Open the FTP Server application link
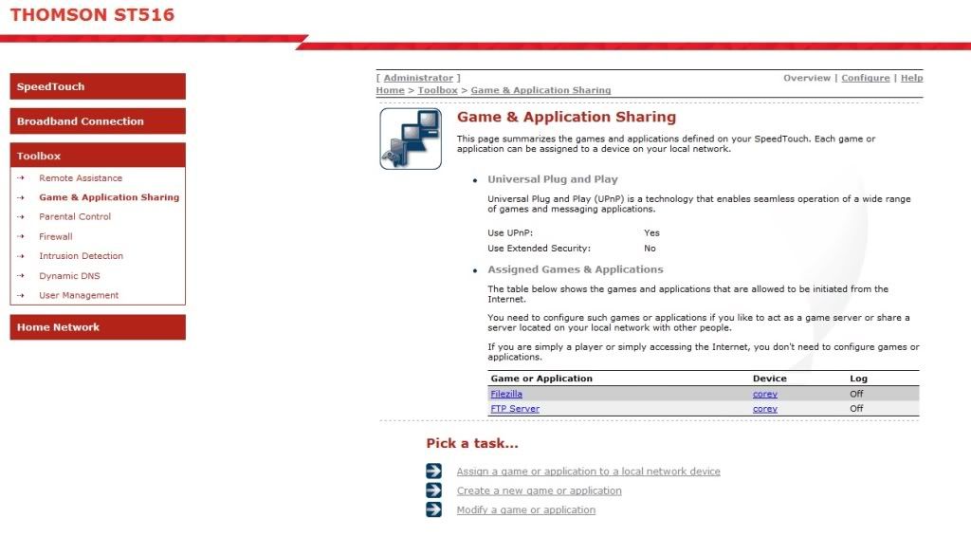 (x=515, y=409)
